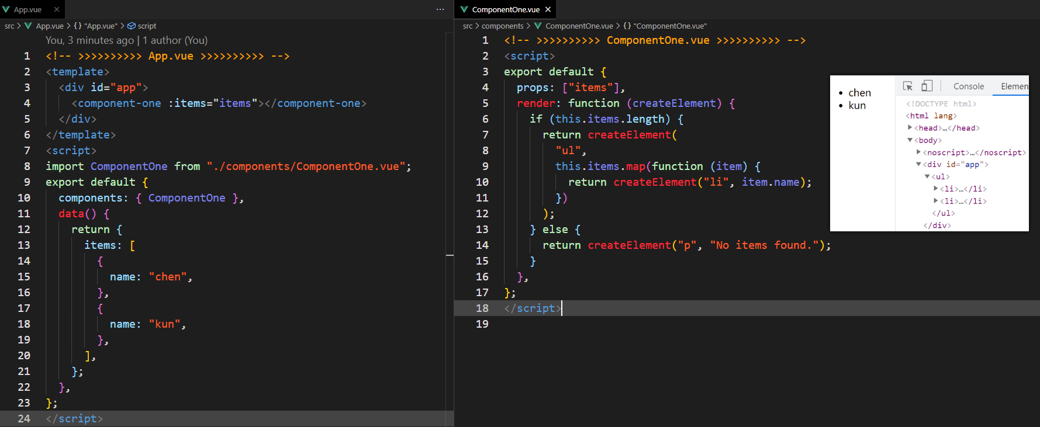Click the 'export default {' line in ComponentOne.vue
The image size is (1040, 427).
[x=555, y=72]
